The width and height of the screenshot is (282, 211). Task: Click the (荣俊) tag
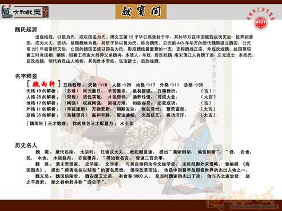pyautogui.click(x=72, y=97)
